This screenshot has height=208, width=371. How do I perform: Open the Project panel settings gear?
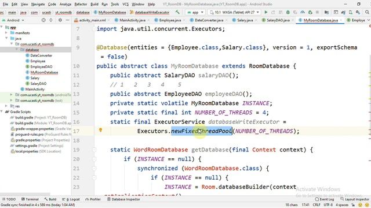tap(60, 20)
